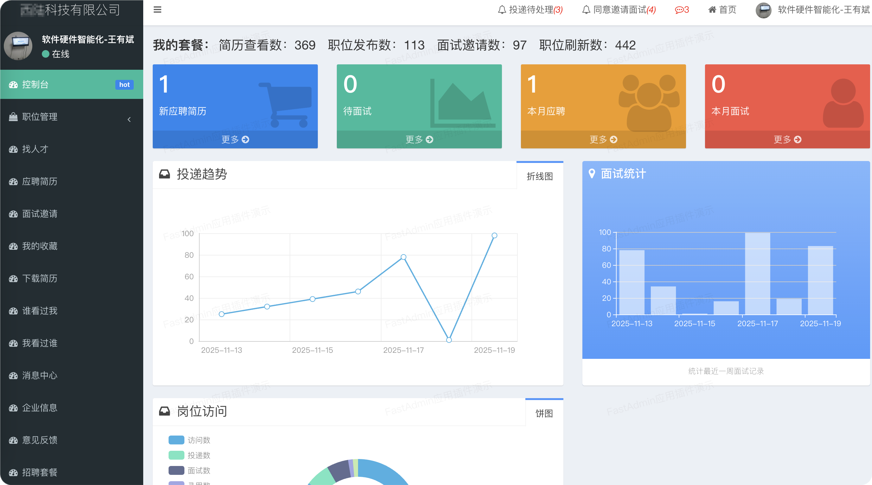Select the 控制台 dashboard icon in sidebar
This screenshot has height=485, width=872.
(x=13, y=84)
